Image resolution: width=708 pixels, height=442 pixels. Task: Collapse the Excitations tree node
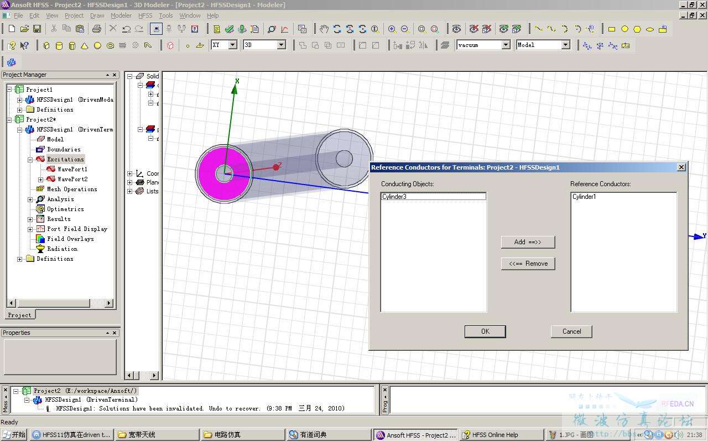click(x=30, y=159)
